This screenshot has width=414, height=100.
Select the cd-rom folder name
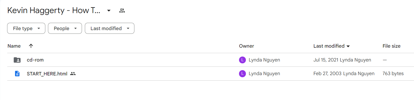(35, 60)
